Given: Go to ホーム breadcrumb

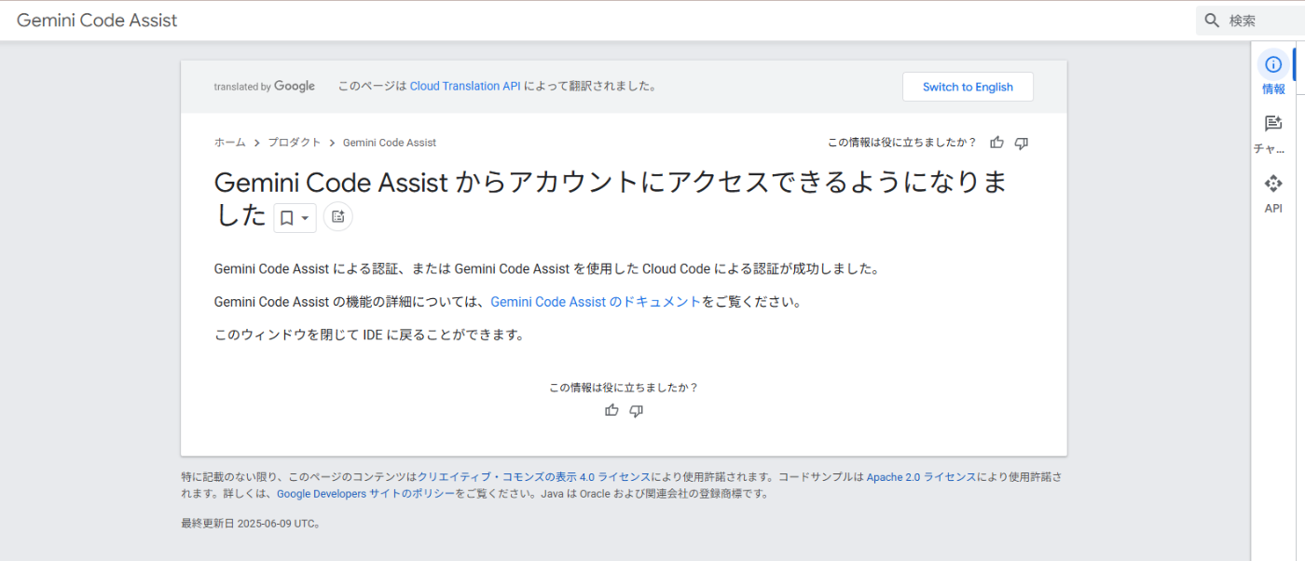Looking at the screenshot, I should (x=230, y=143).
